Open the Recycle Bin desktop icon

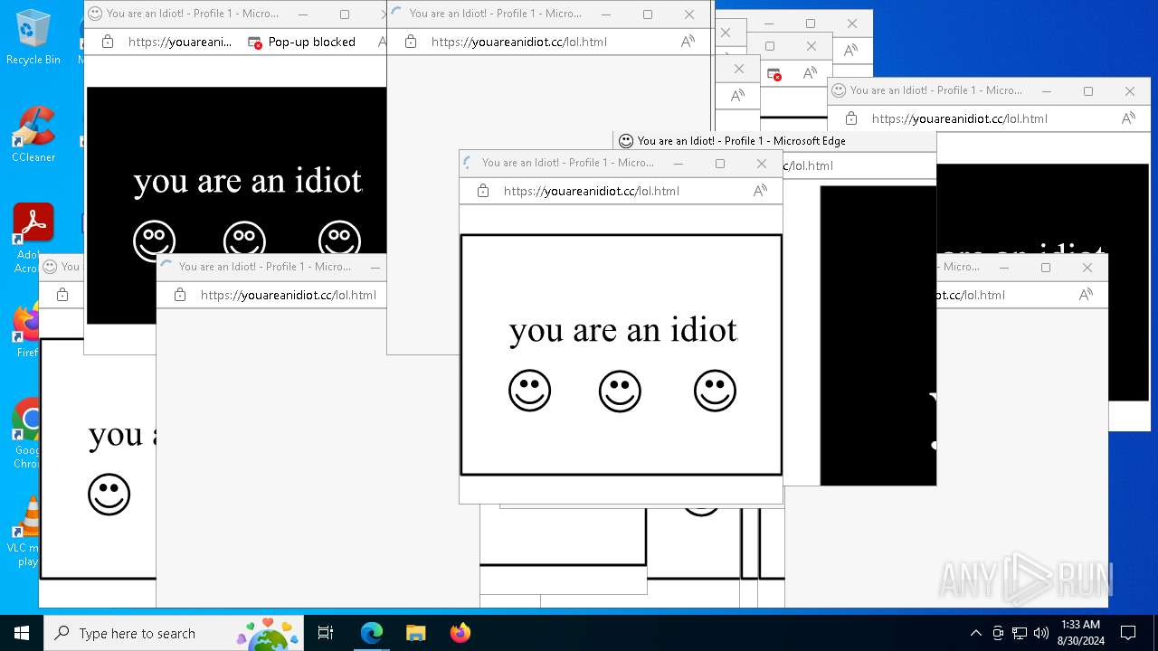coord(33,38)
